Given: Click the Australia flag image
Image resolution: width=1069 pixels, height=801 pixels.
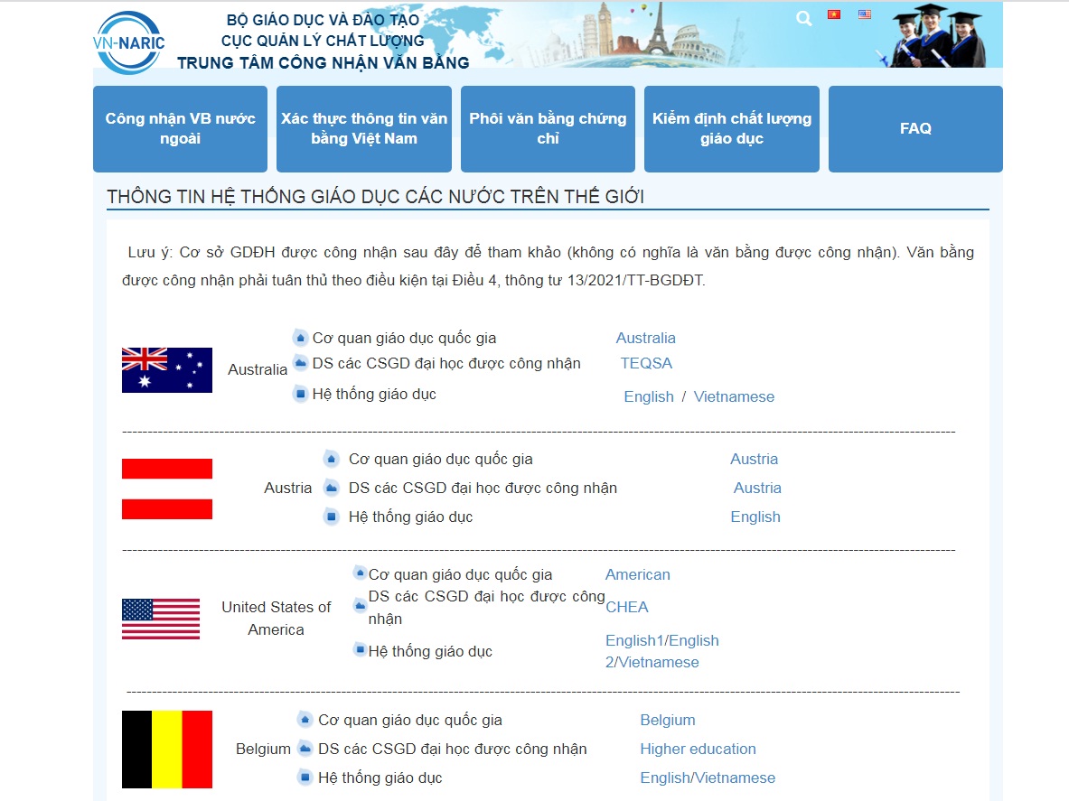Looking at the screenshot, I should pyautogui.click(x=167, y=370).
